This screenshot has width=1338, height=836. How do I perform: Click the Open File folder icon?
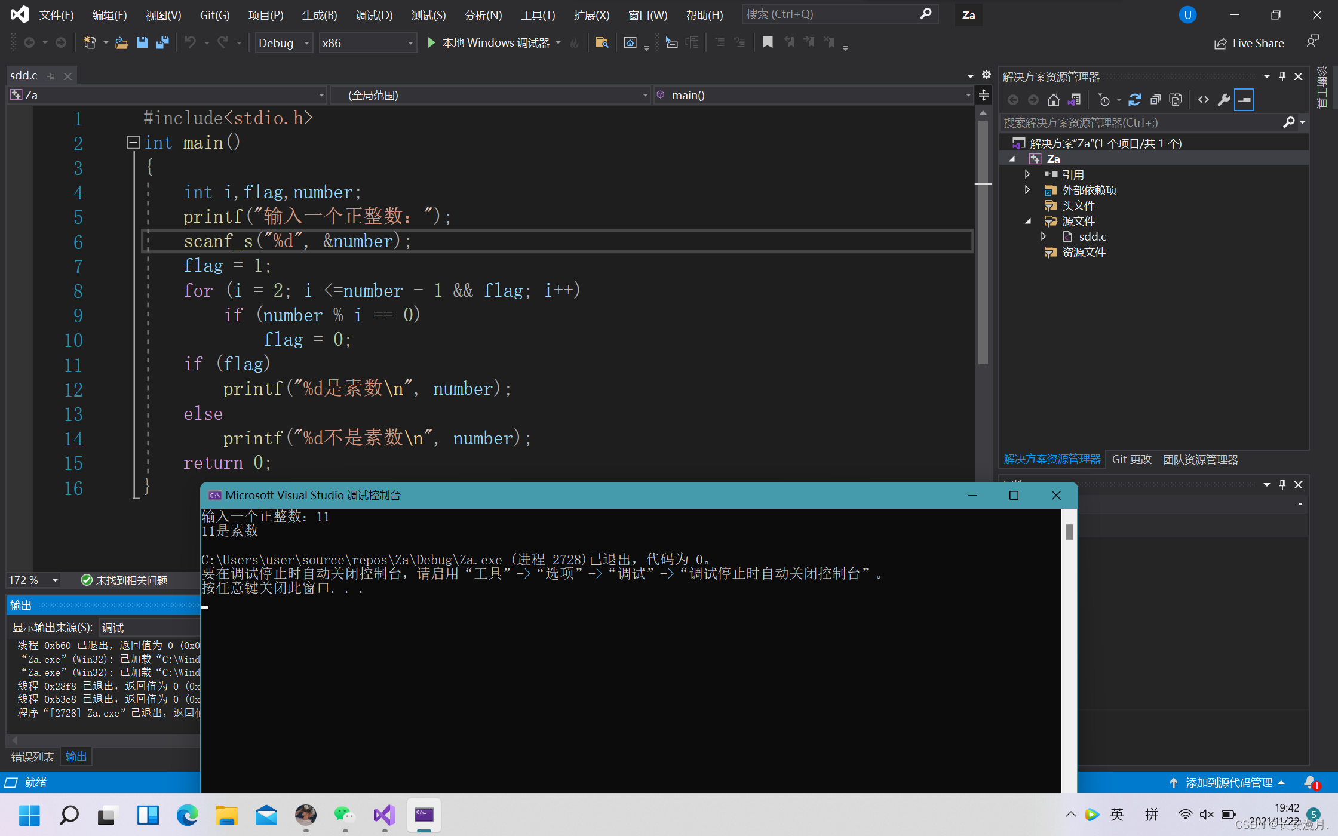coord(121,42)
